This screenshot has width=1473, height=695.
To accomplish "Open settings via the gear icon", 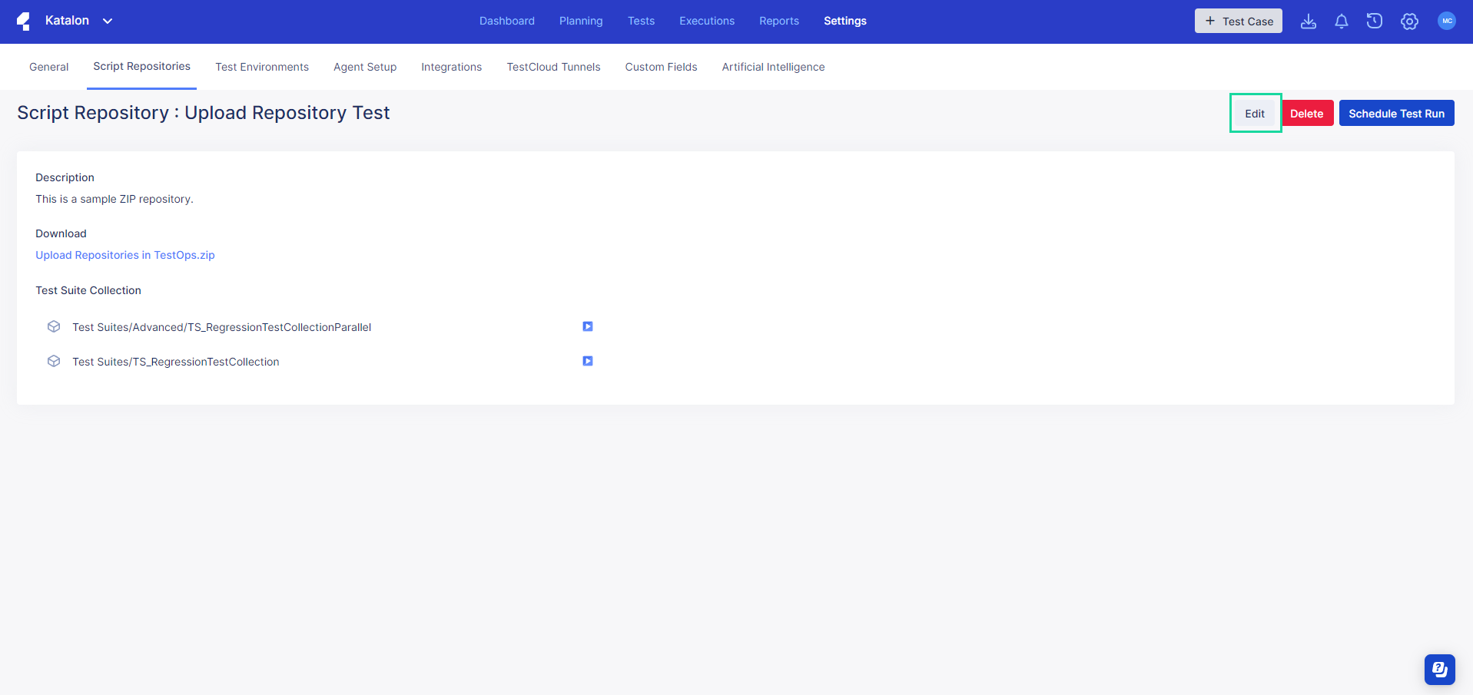I will 1409,21.
